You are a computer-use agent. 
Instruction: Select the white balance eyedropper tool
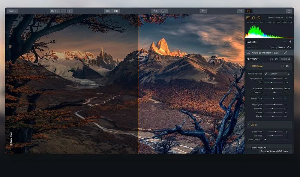click(266, 73)
